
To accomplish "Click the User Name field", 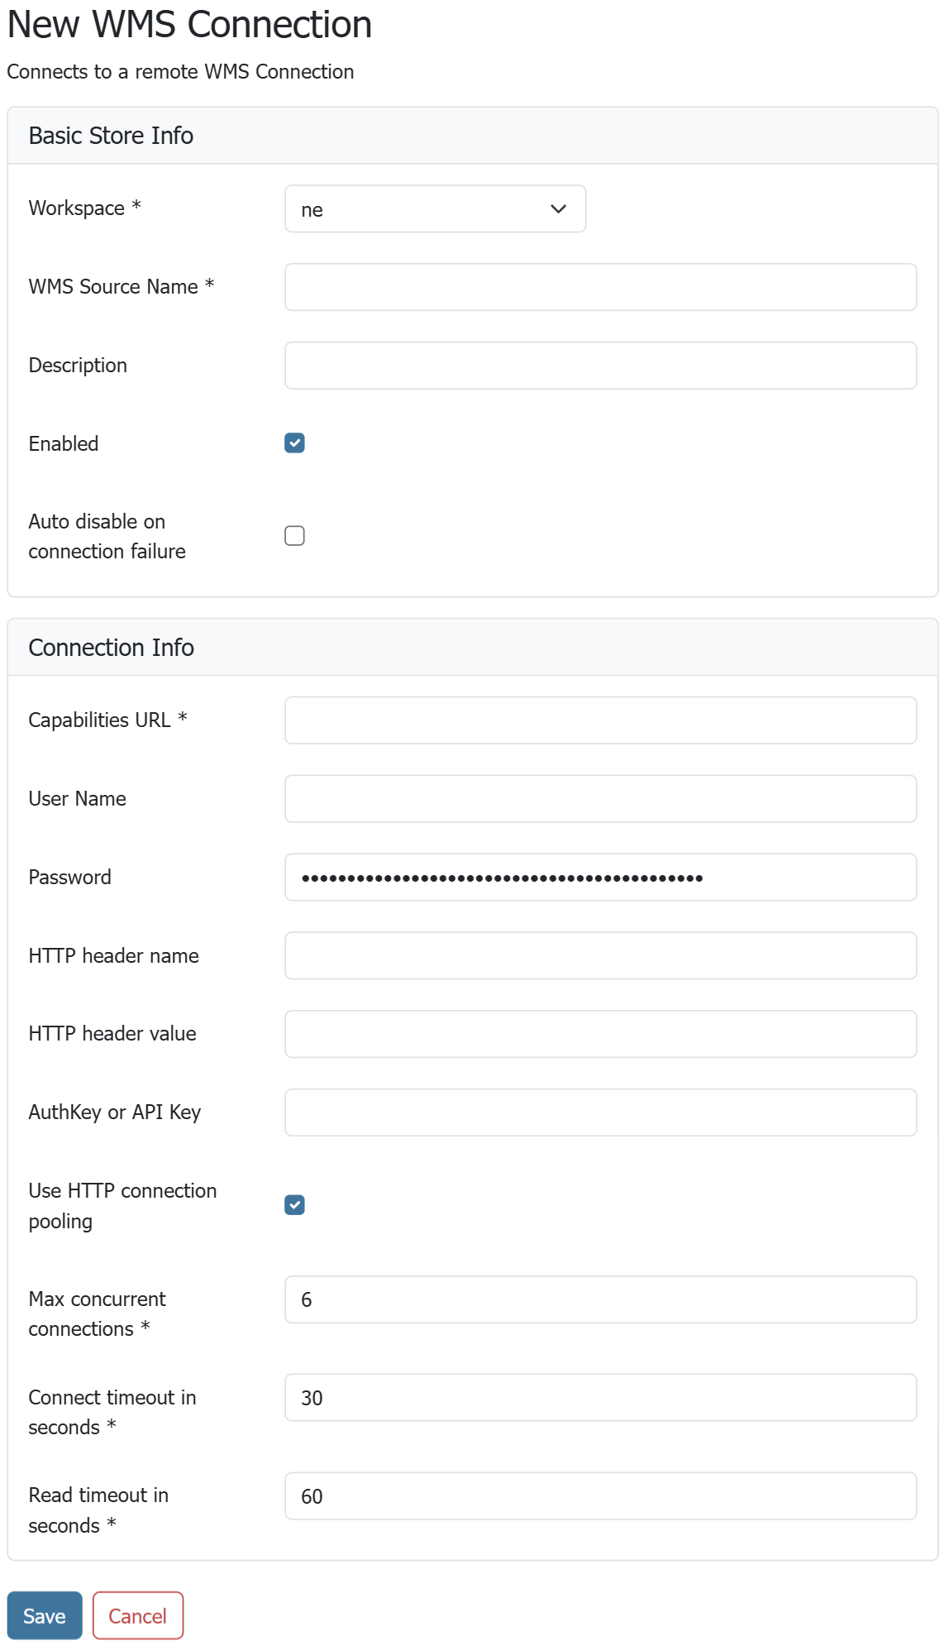I will (x=600, y=799).
